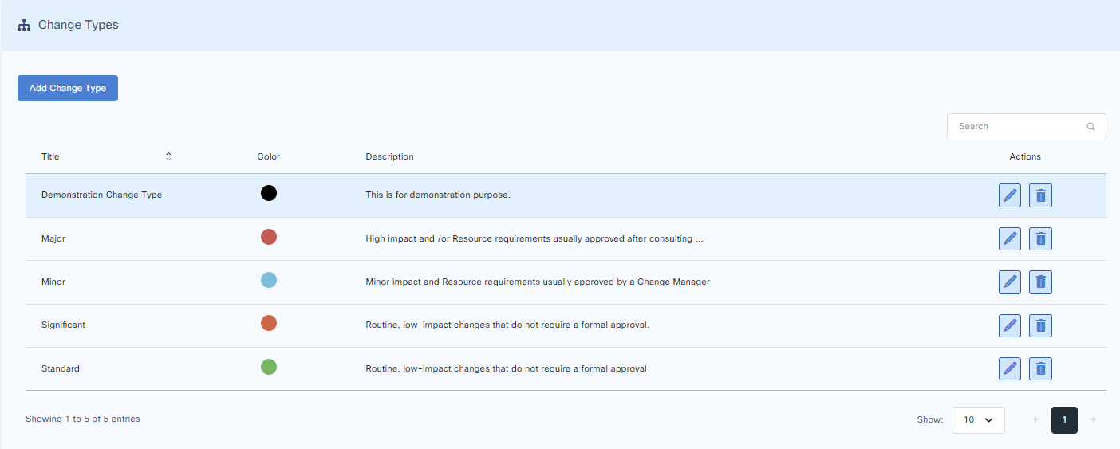This screenshot has width=1120, height=449.
Task: Click the pencil icon for Major
Action: (1009, 238)
